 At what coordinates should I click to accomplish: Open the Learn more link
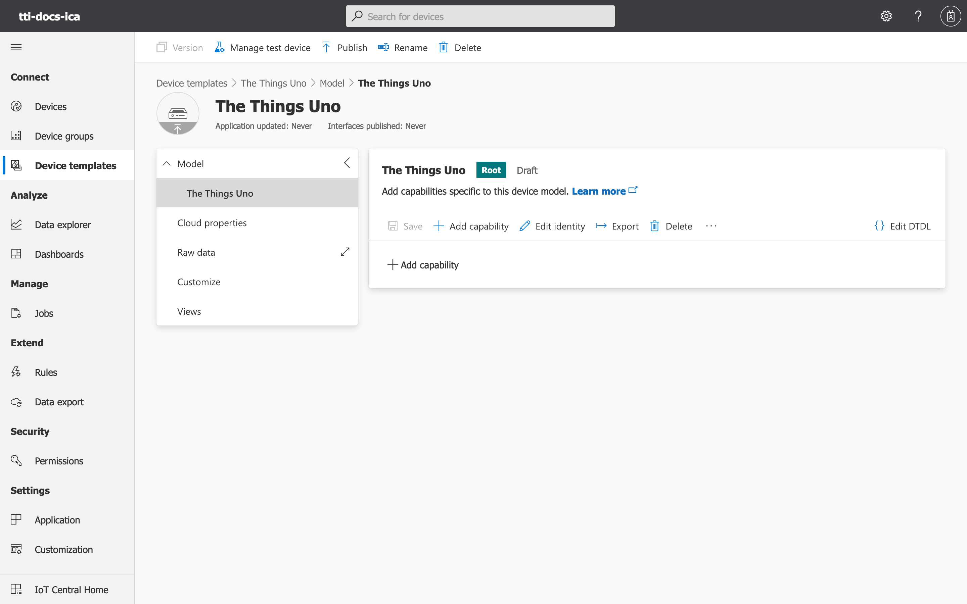[605, 191]
